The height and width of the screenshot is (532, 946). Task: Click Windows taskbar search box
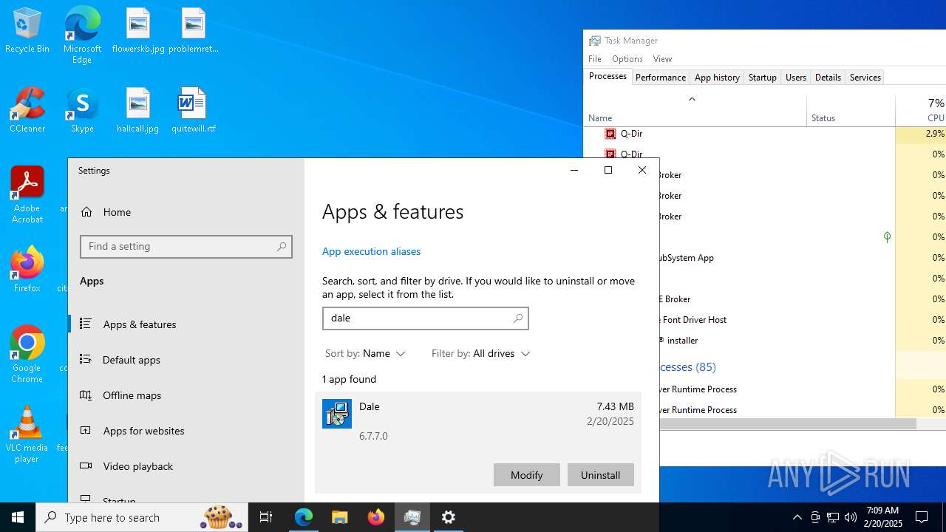click(x=142, y=517)
